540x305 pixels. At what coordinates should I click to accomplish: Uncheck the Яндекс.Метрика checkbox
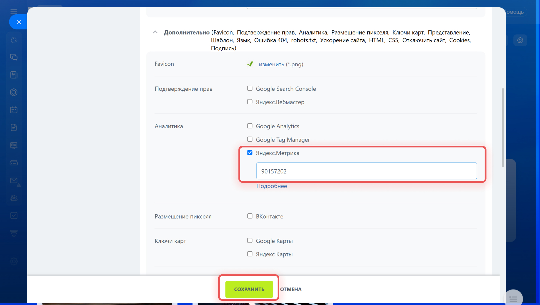[250, 153]
